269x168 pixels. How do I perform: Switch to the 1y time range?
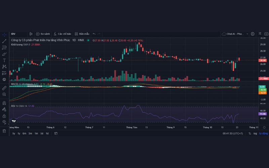point(19,133)
